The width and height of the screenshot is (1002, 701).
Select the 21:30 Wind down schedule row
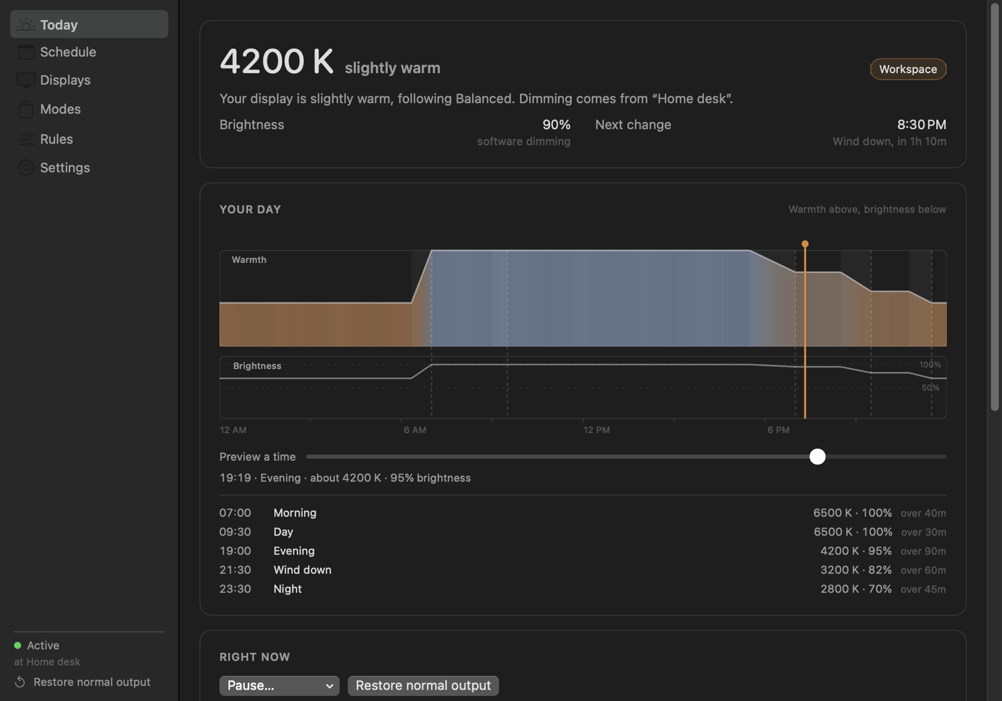[582, 570]
